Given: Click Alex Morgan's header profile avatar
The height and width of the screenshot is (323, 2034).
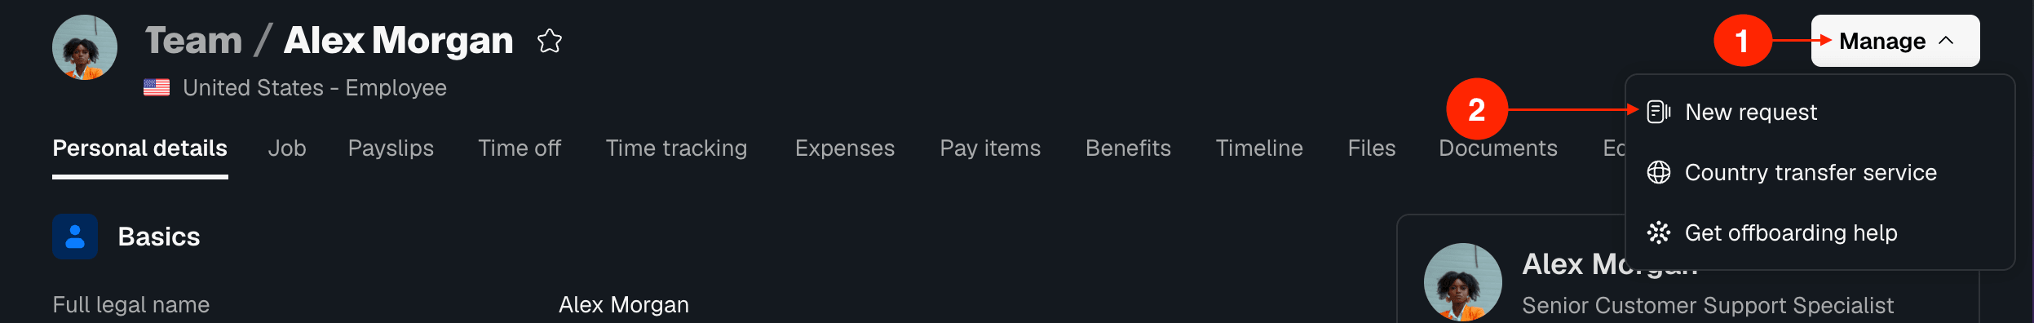Looking at the screenshot, I should (x=85, y=47).
